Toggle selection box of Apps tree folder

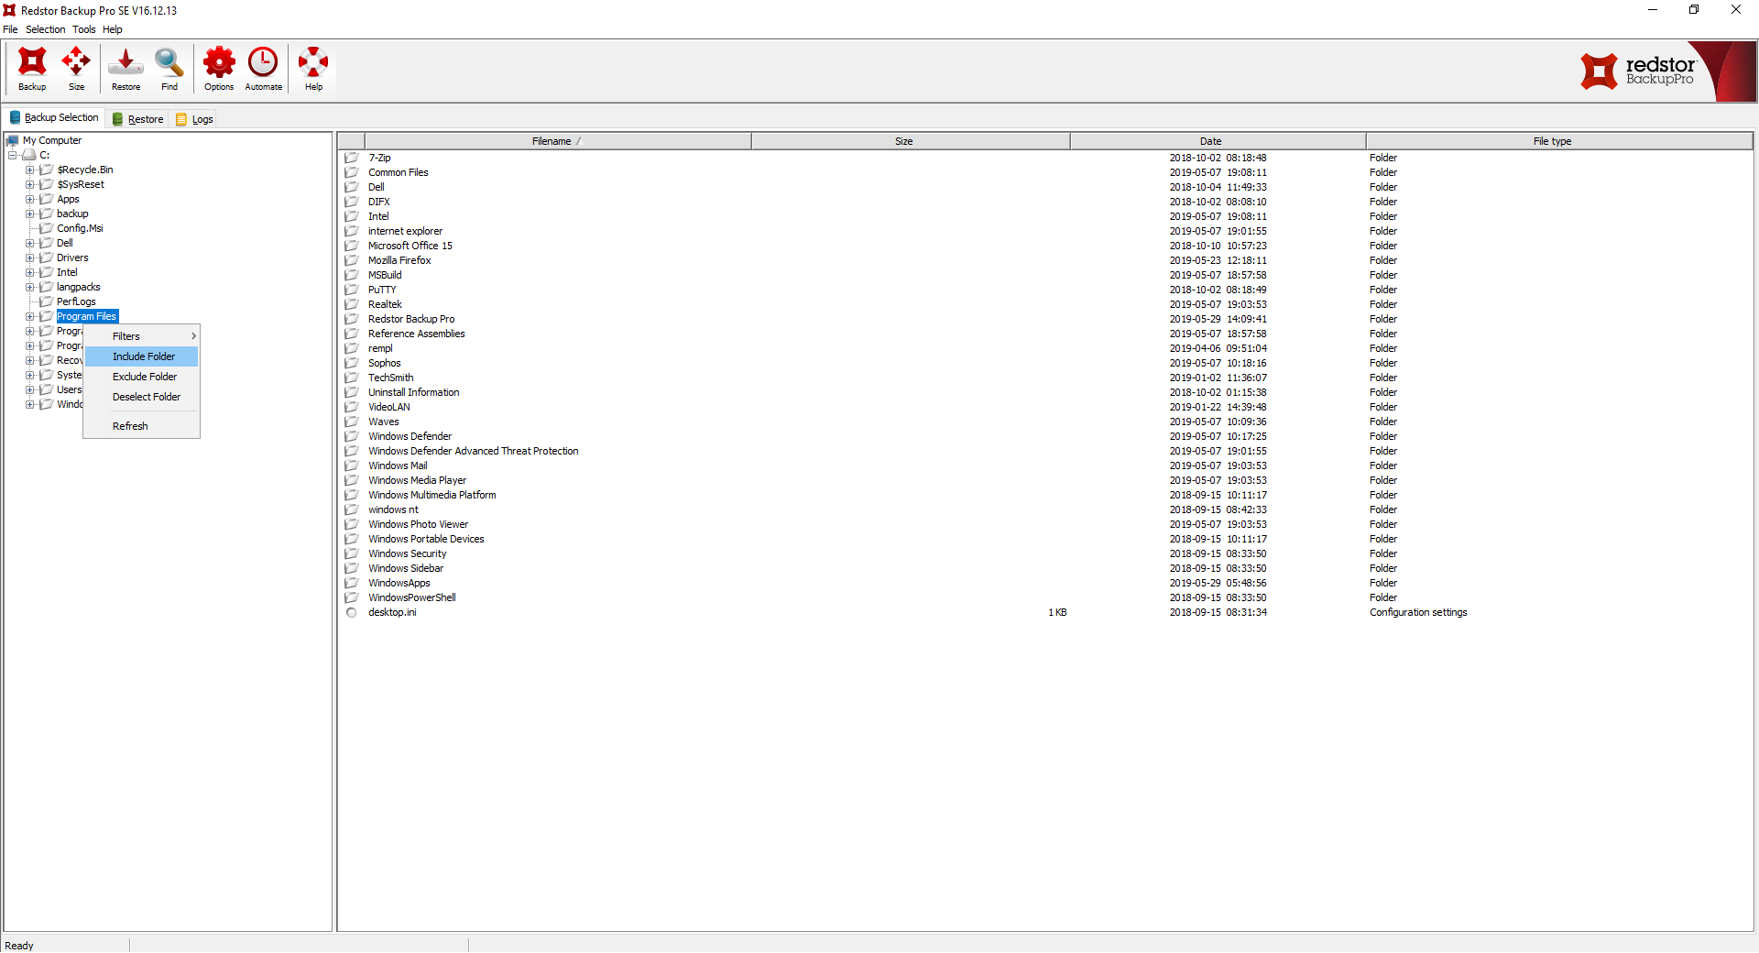click(x=46, y=199)
